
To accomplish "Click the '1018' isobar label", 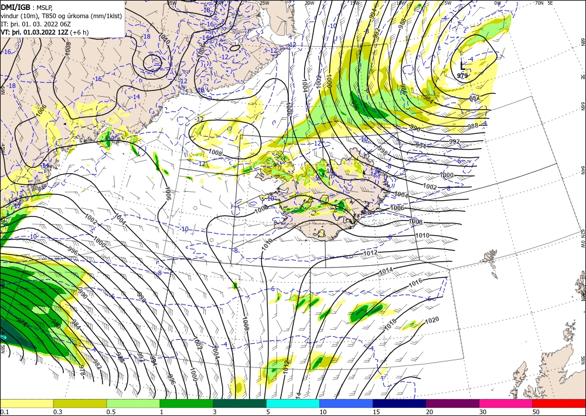I will click(x=390, y=324).
